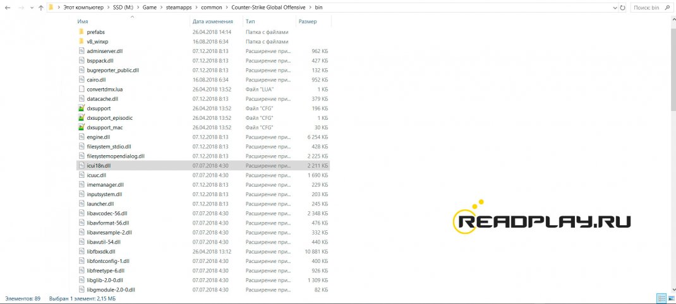Click the search magnifier icon

pyautogui.click(x=667, y=8)
